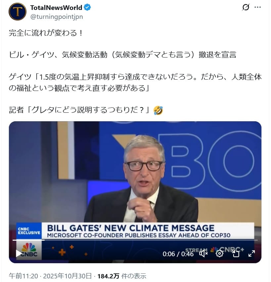Unmute the video sound
Screen dimensions: 271x282
click(x=203, y=254)
